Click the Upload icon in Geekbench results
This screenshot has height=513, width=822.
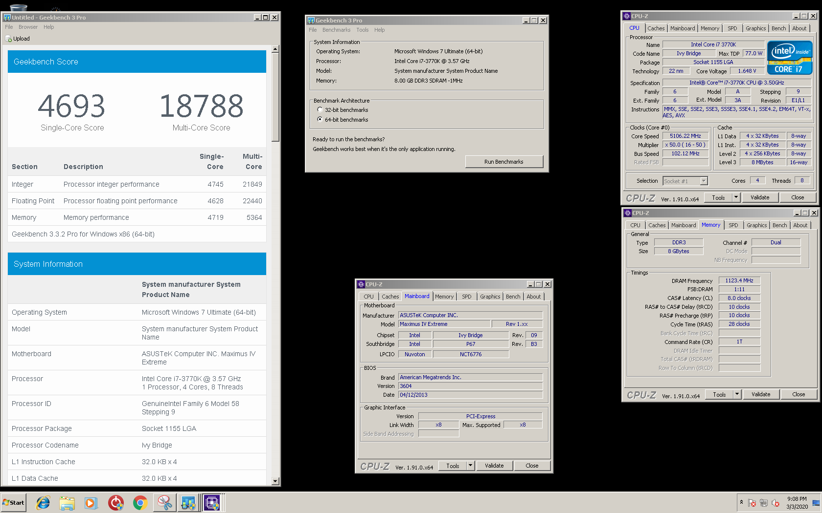click(x=8, y=39)
